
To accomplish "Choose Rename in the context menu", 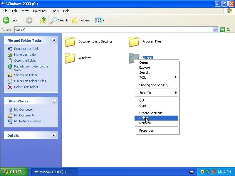I will 156,123.
